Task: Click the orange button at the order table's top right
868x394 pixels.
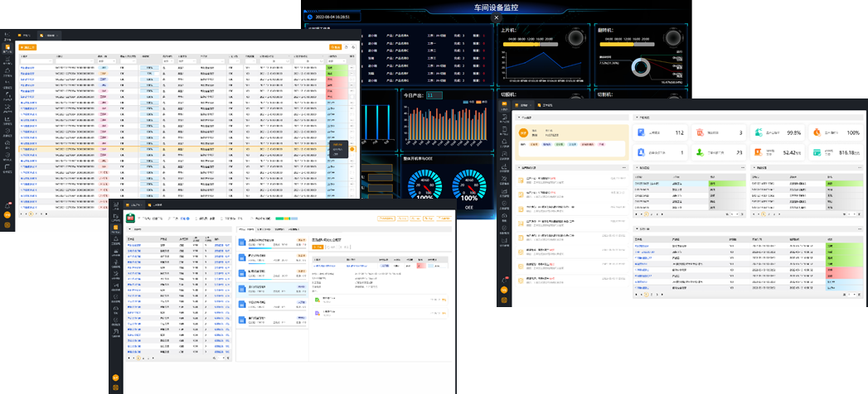Action: pyautogui.click(x=335, y=47)
